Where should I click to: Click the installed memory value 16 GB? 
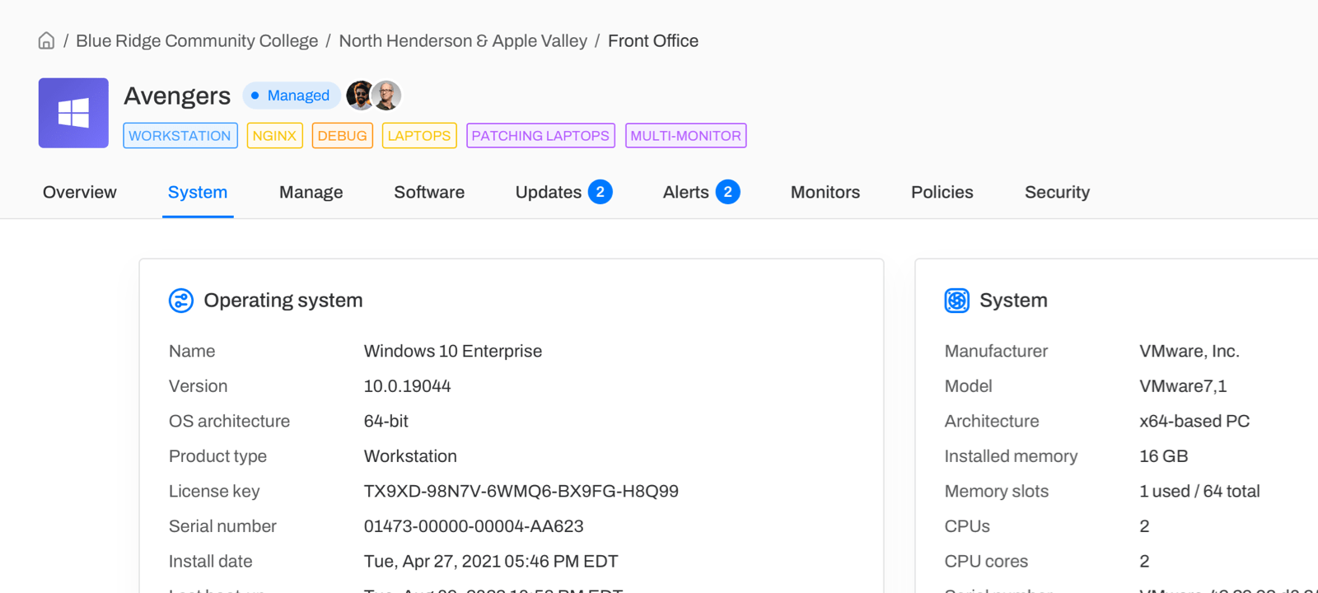(1164, 456)
